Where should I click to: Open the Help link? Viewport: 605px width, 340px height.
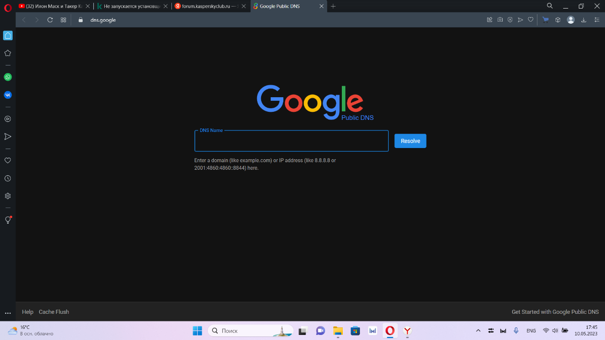point(28,312)
